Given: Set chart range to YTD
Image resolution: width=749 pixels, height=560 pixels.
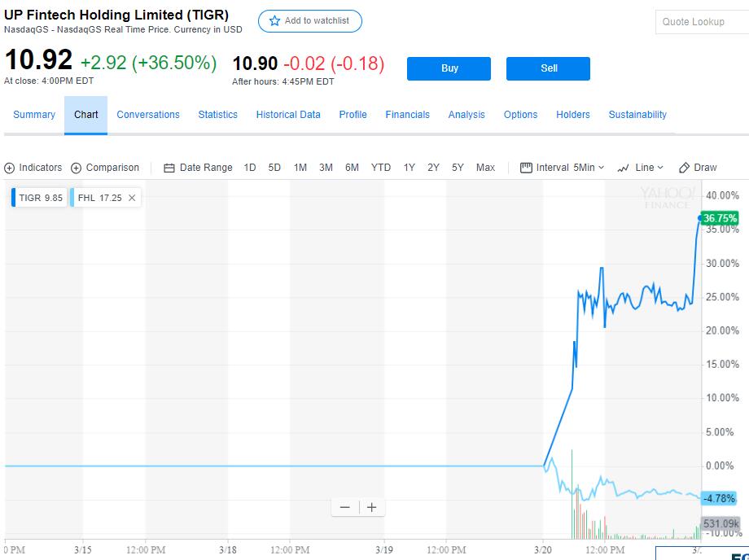Looking at the screenshot, I should click(x=381, y=168).
